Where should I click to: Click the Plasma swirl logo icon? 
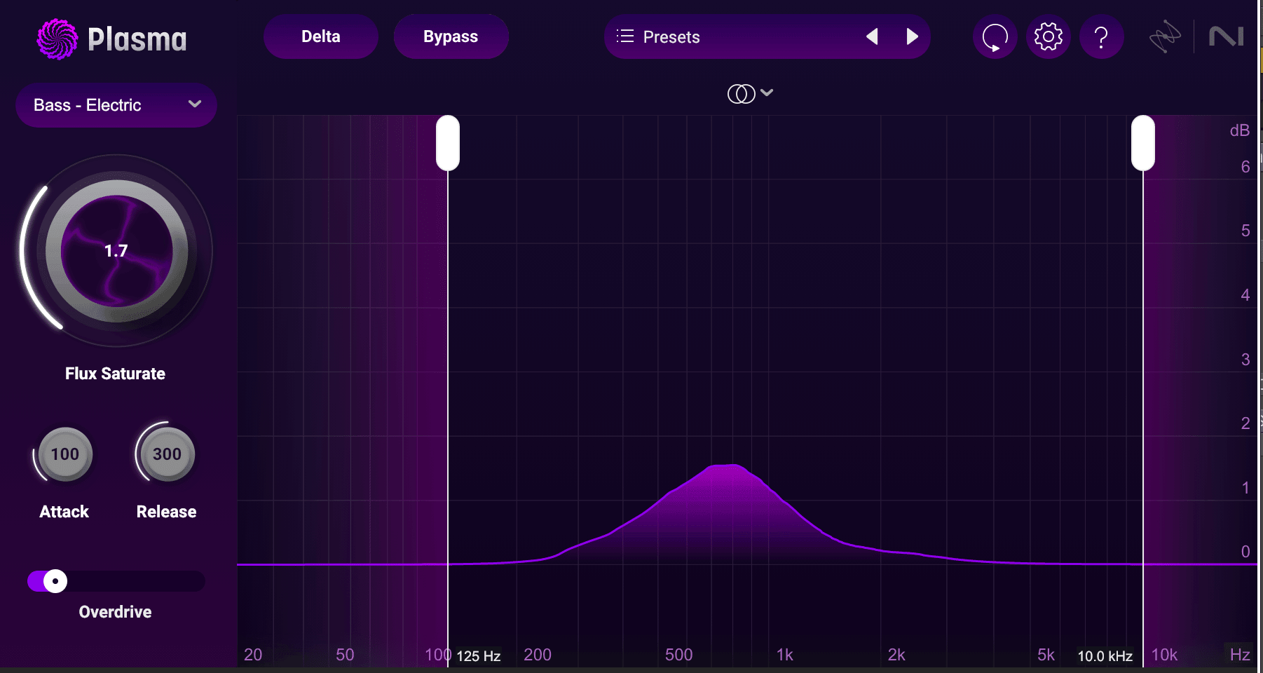click(57, 39)
